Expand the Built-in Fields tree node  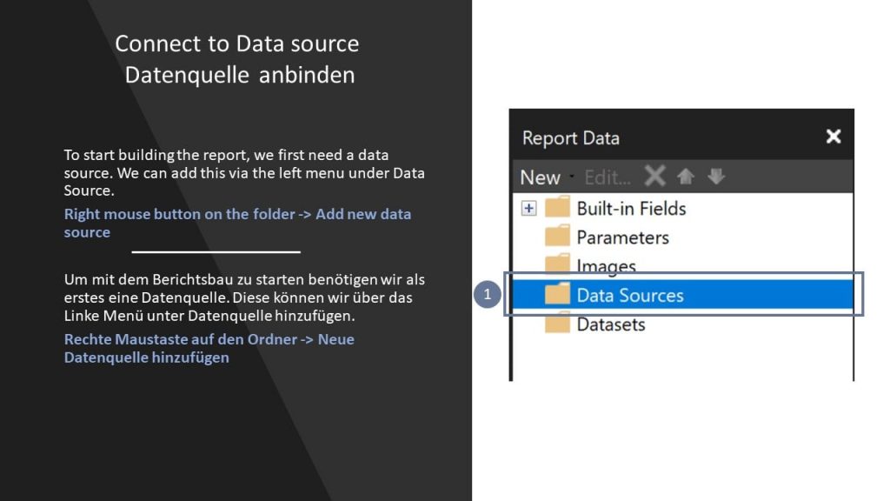528,209
